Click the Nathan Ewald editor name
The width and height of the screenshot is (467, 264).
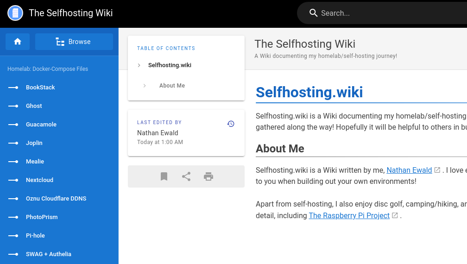158,133
